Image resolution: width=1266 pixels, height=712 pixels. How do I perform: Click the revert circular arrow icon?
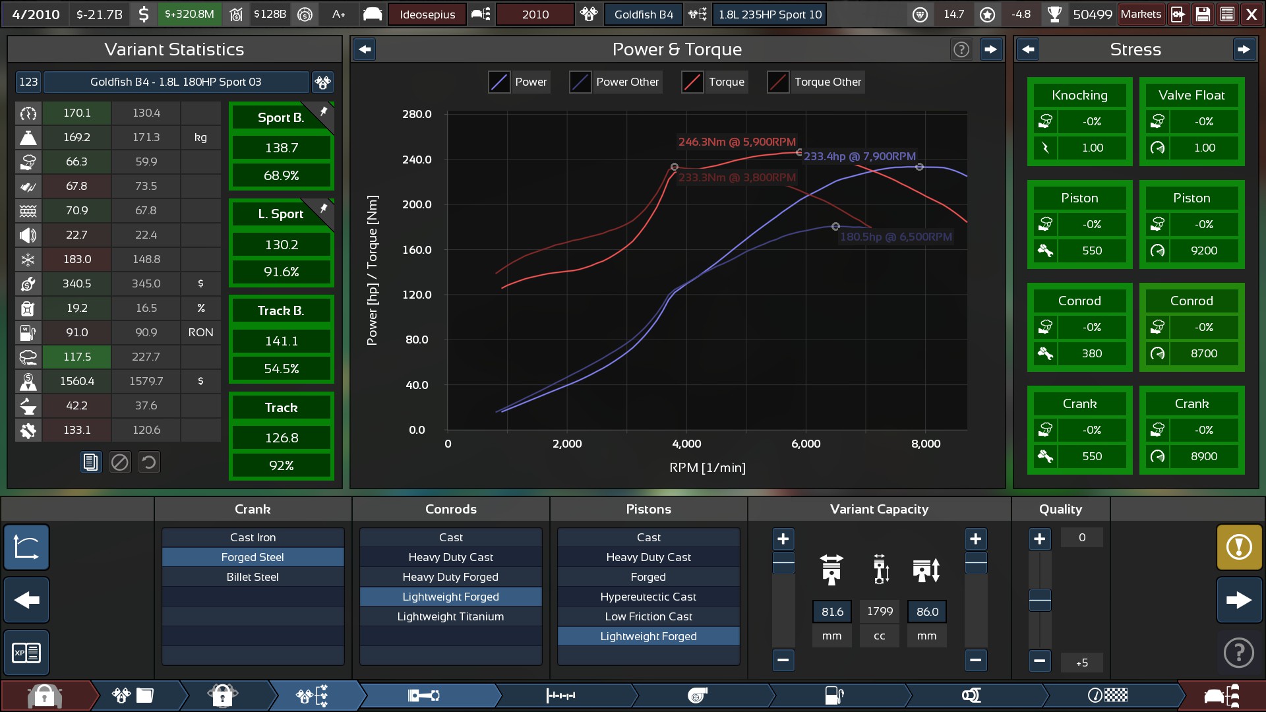pos(149,462)
